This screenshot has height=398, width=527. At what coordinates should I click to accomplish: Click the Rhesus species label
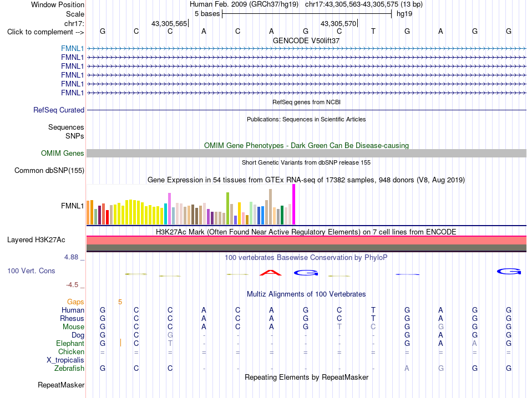point(72,318)
